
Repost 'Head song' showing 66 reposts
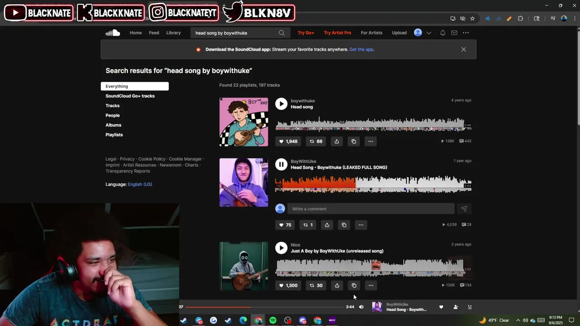tap(316, 141)
